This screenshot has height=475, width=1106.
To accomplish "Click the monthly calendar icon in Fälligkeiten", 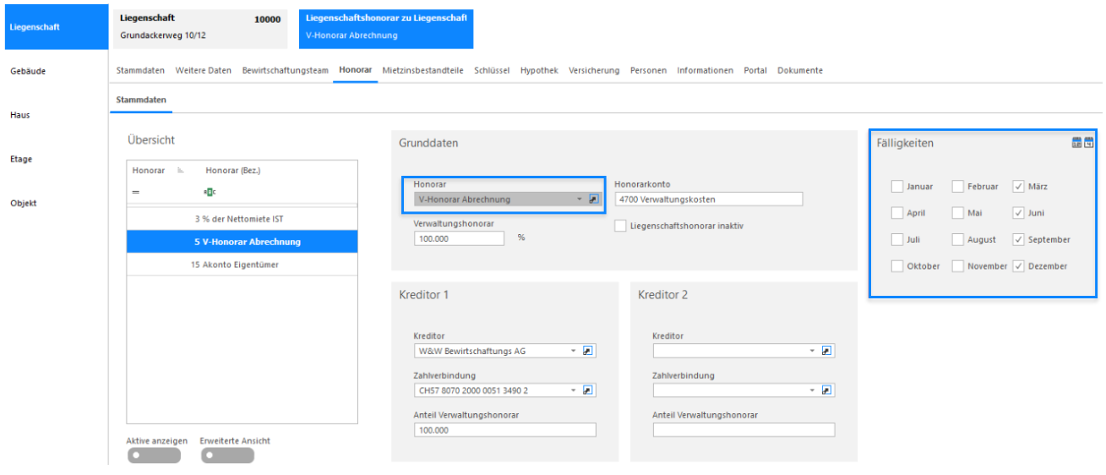I will (x=1076, y=143).
